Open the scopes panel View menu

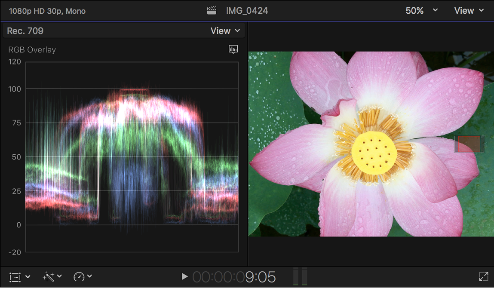pyautogui.click(x=225, y=31)
